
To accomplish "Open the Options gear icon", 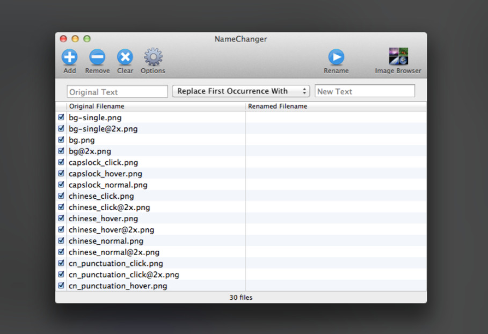I will tap(153, 57).
